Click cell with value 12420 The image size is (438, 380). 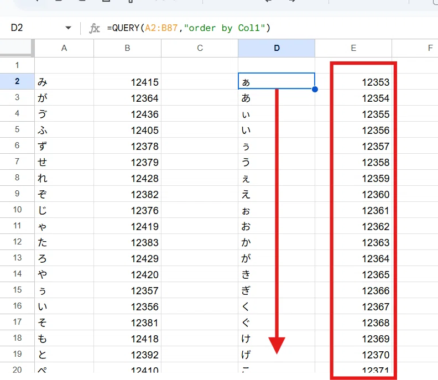[127, 274]
